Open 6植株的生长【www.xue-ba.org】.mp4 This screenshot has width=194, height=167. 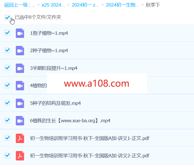click(70, 121)
